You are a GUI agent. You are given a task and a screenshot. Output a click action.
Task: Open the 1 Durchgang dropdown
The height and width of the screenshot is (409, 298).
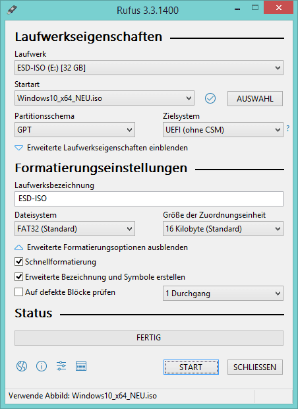click(223, 294)
